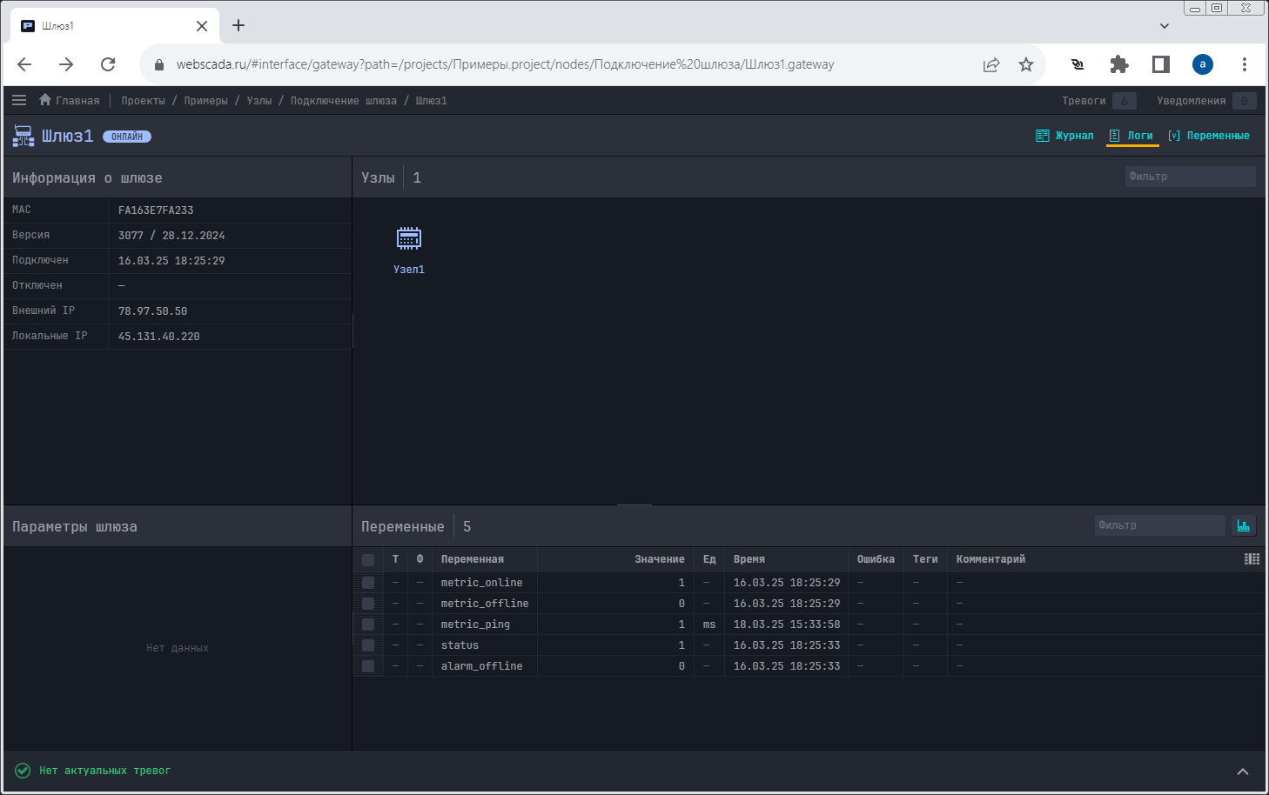Check the metric_online row checkbox
This screenshot has height=795, width=1269.
(368, 583)
